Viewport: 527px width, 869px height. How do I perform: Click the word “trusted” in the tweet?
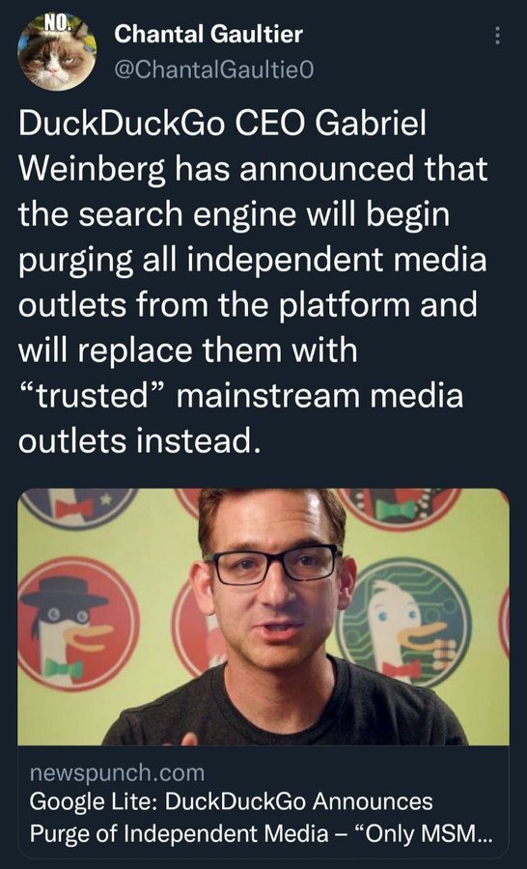[x=93, y=396]
